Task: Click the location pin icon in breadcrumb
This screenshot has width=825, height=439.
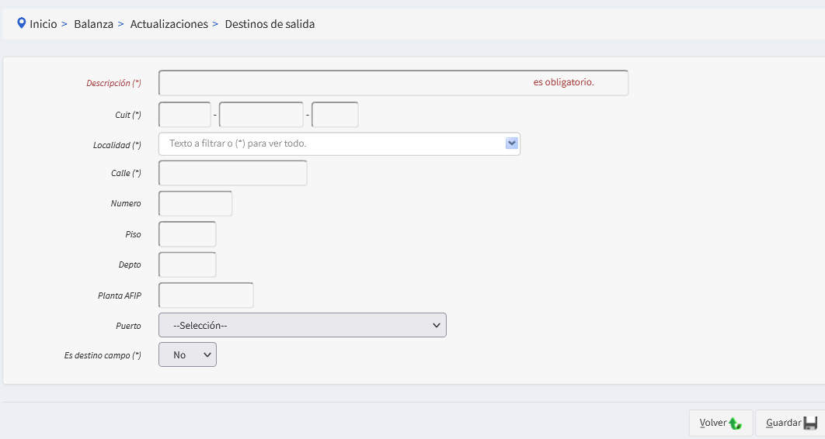Action: [22, 23]
